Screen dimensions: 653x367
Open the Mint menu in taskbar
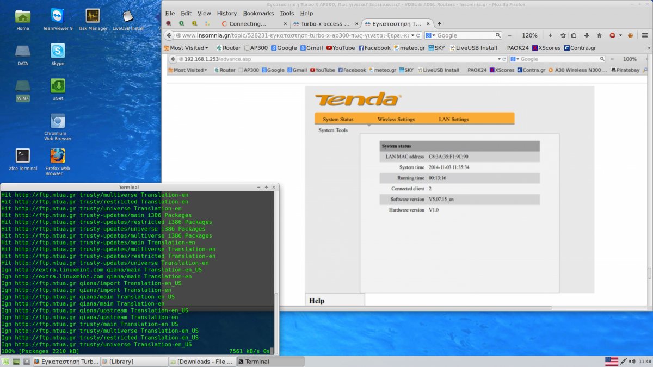pyautogui.click(x=5, y=362)
